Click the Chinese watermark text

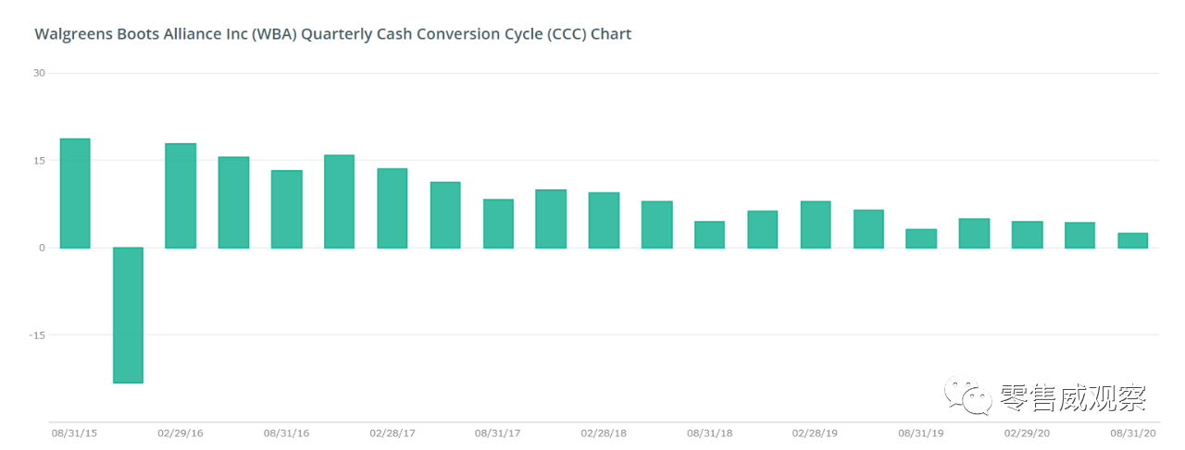(x=1072, y=398)
